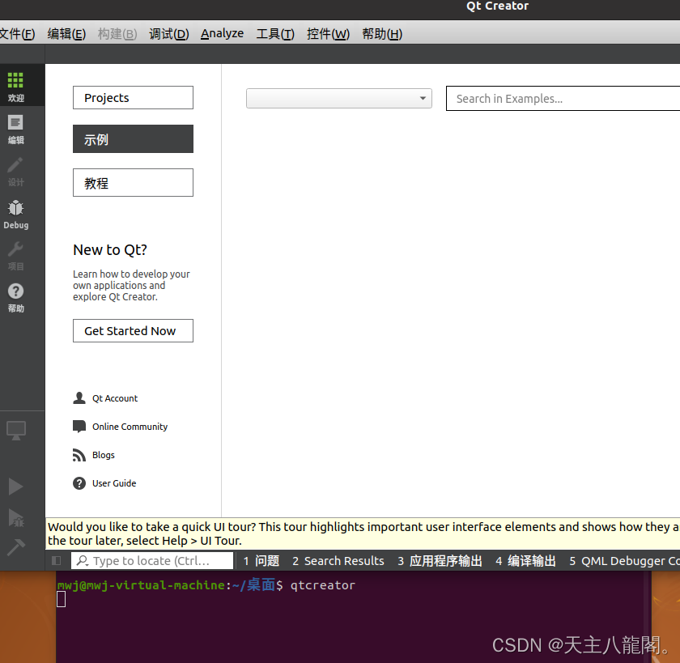Switch to the 编辑 (Edit) mode
The height and width of the screenshot is (663, 680).
[x=15, y=129]
